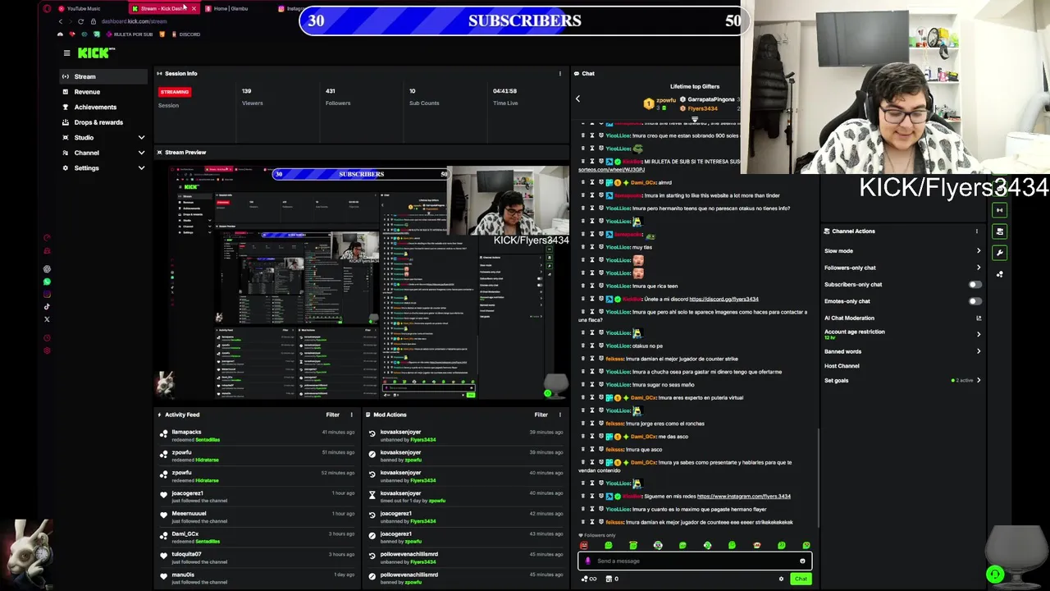Image resolution: width=1050 pixels, height=591 pixels.
Task: Open the instagram.com/flyers.3434 chat link
Action: click(x=743, y=496)
